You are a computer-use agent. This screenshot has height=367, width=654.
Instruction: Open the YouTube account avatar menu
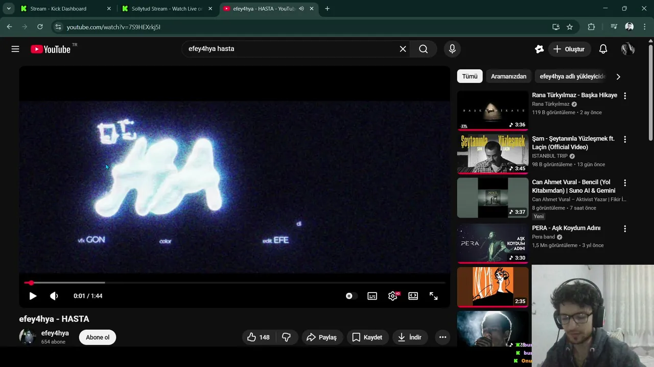[628, 49]
